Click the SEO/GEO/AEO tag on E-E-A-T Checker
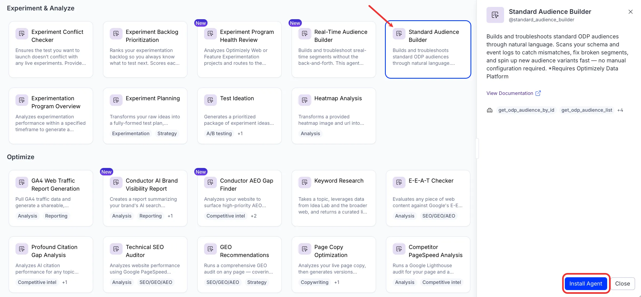Viewport: 641px width, 297px height. 439,216
